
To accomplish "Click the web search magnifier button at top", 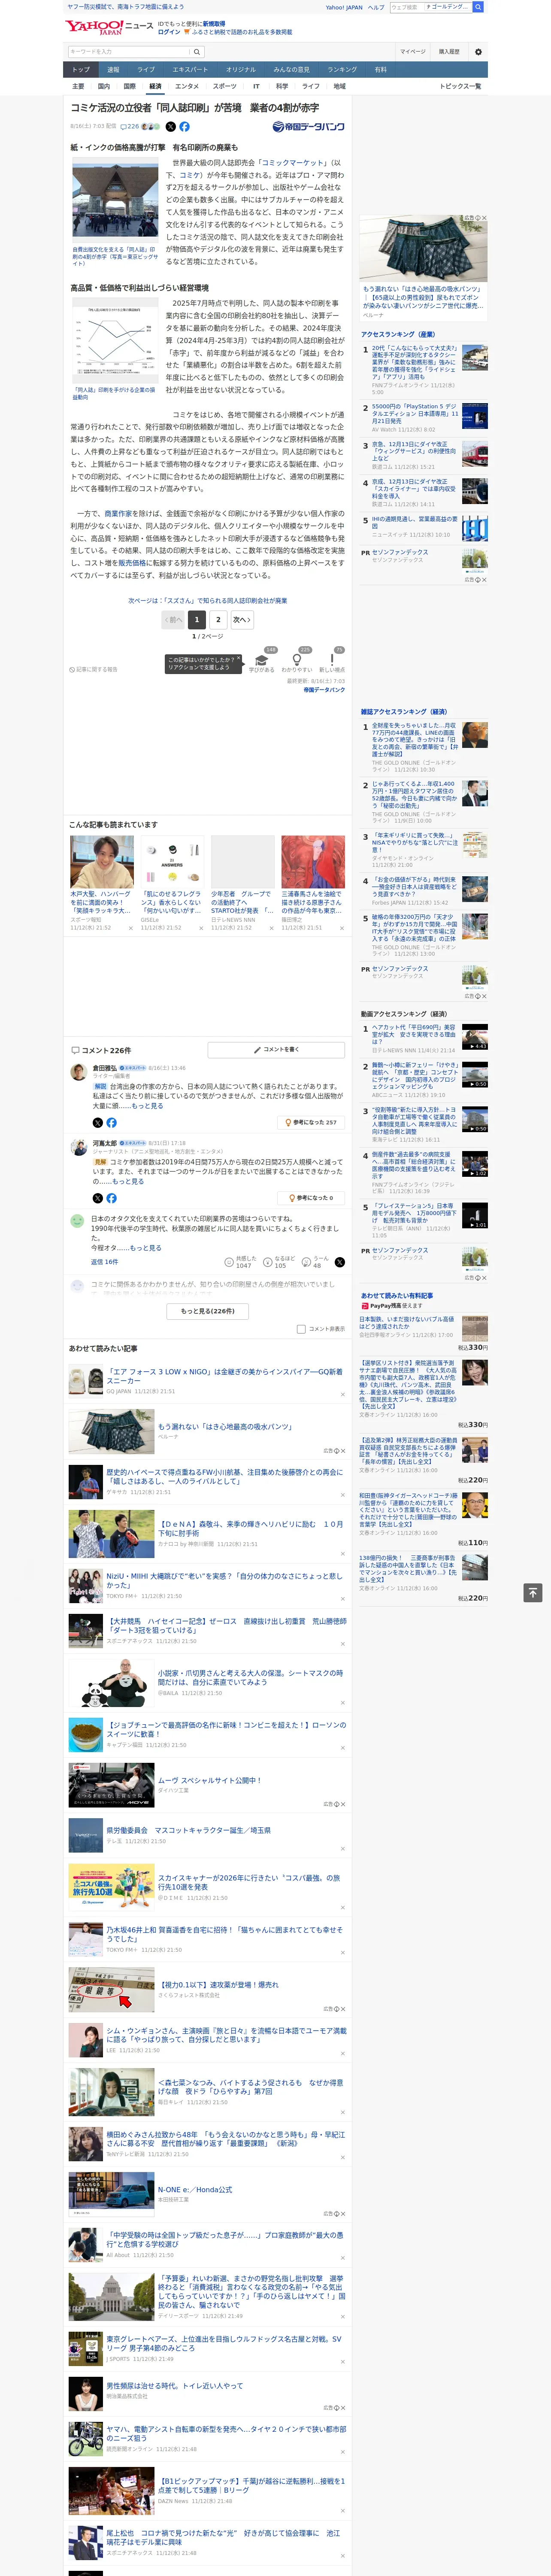I will coord(478,7).
